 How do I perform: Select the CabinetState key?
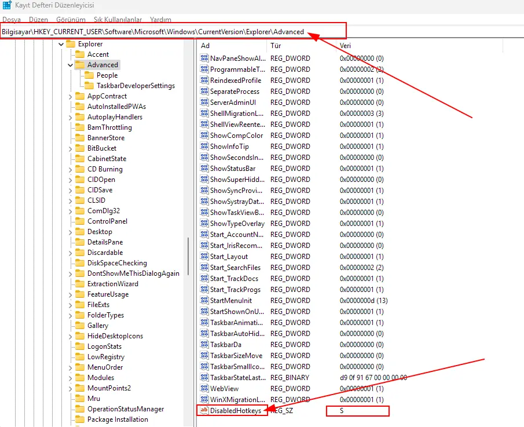pos(107,159)
